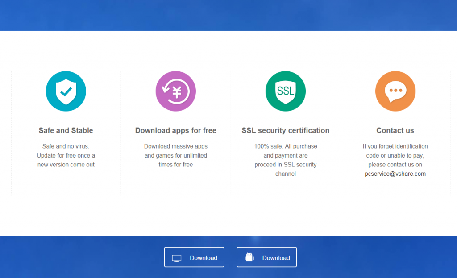Click the green SSL shield icon

tap(286, 91)
